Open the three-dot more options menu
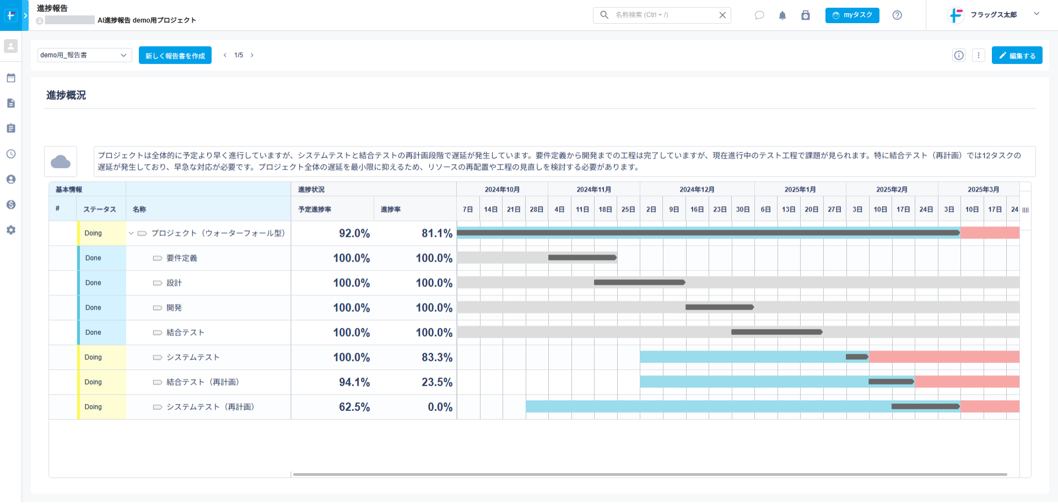This screenshot has width=1058, height=504. [979, 55]
